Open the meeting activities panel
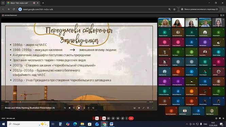Viewport: 226px width, 127px height. pyautogui.click(x=223, y=118)
